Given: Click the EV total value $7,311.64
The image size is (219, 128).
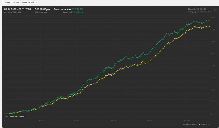Looking at the screenshot, I should pyautogui.click(x=78, y=12).
